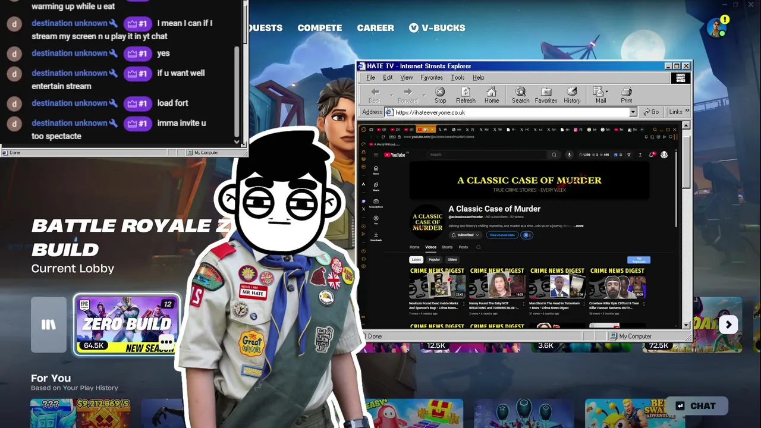The width and height of the screenshot is (761, 428).
Task: Open the Fortnite profile avatar
Action: tap(716, 27)
